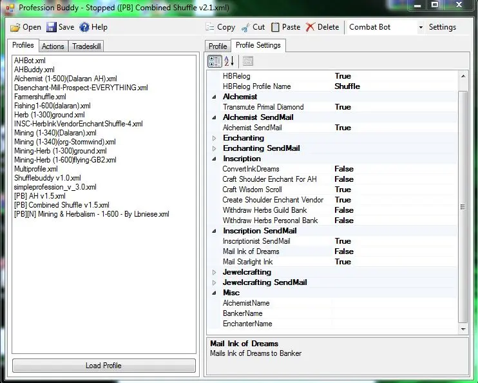This screenshot has width=478, height=383.
Task: Select the Profile tab in right panel
Action: tap(218, 46)
